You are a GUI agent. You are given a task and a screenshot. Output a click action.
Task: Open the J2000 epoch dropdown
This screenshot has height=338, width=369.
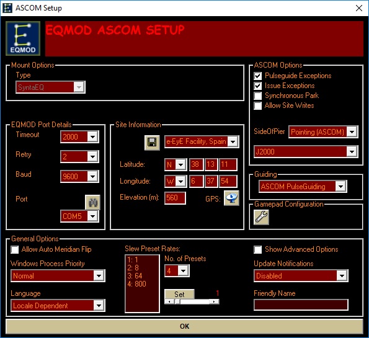click(306, 151)
